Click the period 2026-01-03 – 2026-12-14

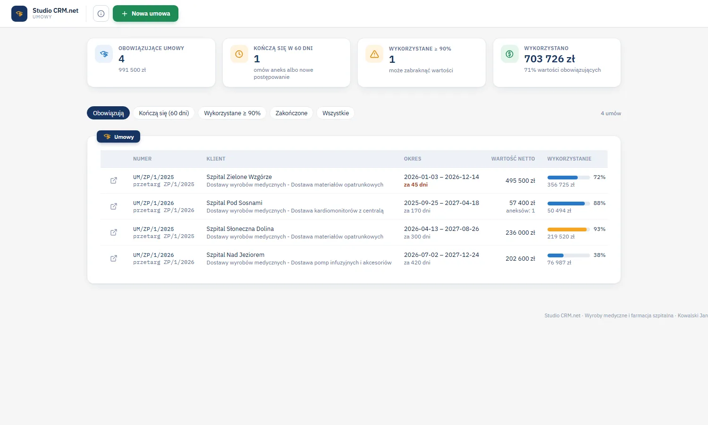point(441,177)
